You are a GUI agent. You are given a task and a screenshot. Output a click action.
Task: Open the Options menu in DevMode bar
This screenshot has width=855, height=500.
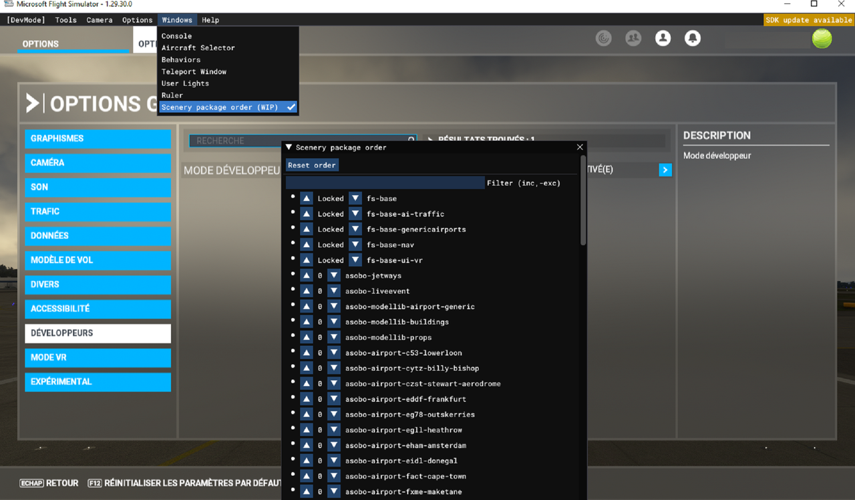[137, 20]
